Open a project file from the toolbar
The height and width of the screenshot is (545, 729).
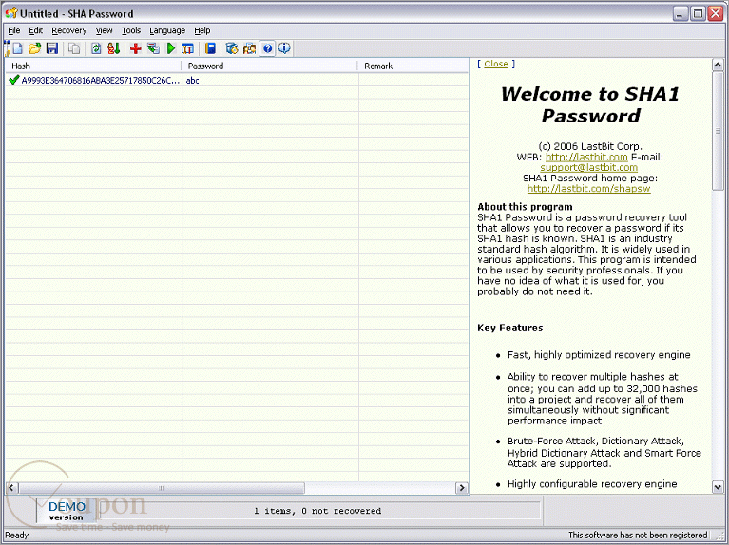pos(34,48)
